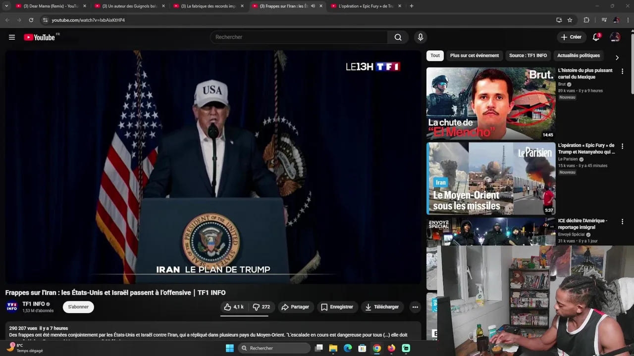Open El Mencho video thumbnail

[491, 103]
